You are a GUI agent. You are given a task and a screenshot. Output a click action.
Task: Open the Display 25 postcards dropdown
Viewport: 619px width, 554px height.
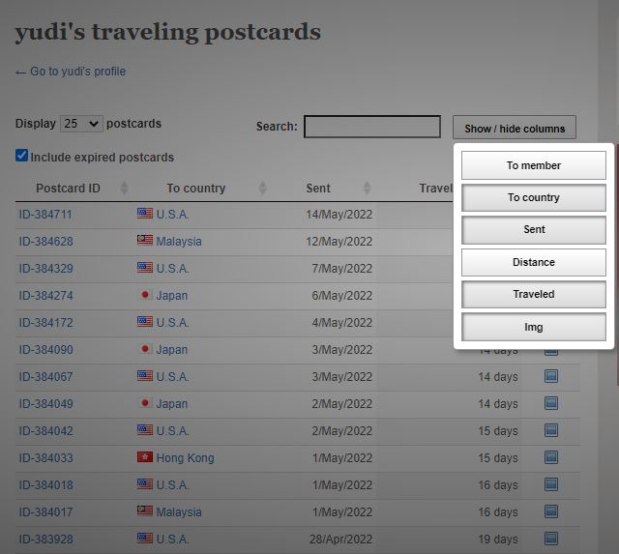click(81, 124)
